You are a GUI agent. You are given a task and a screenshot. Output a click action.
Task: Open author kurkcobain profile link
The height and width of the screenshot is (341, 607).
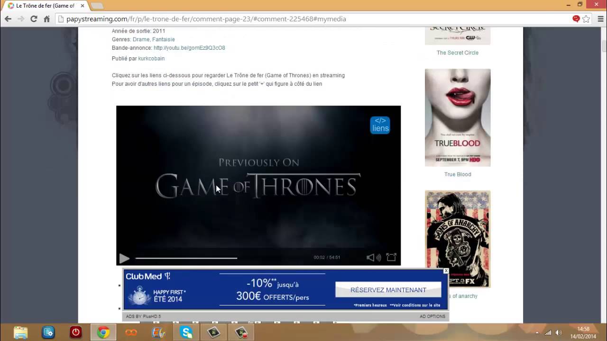coord(151,59)
